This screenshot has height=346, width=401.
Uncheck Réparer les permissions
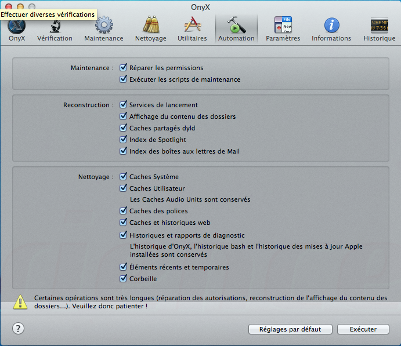123,68
